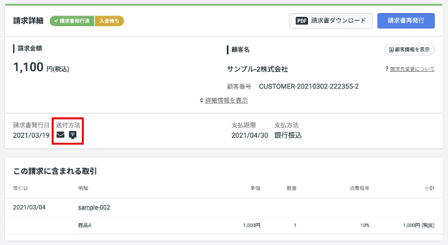448x245 pixels.
Task: Click the blue 請求書再発行 button
Action: [406, 21]
